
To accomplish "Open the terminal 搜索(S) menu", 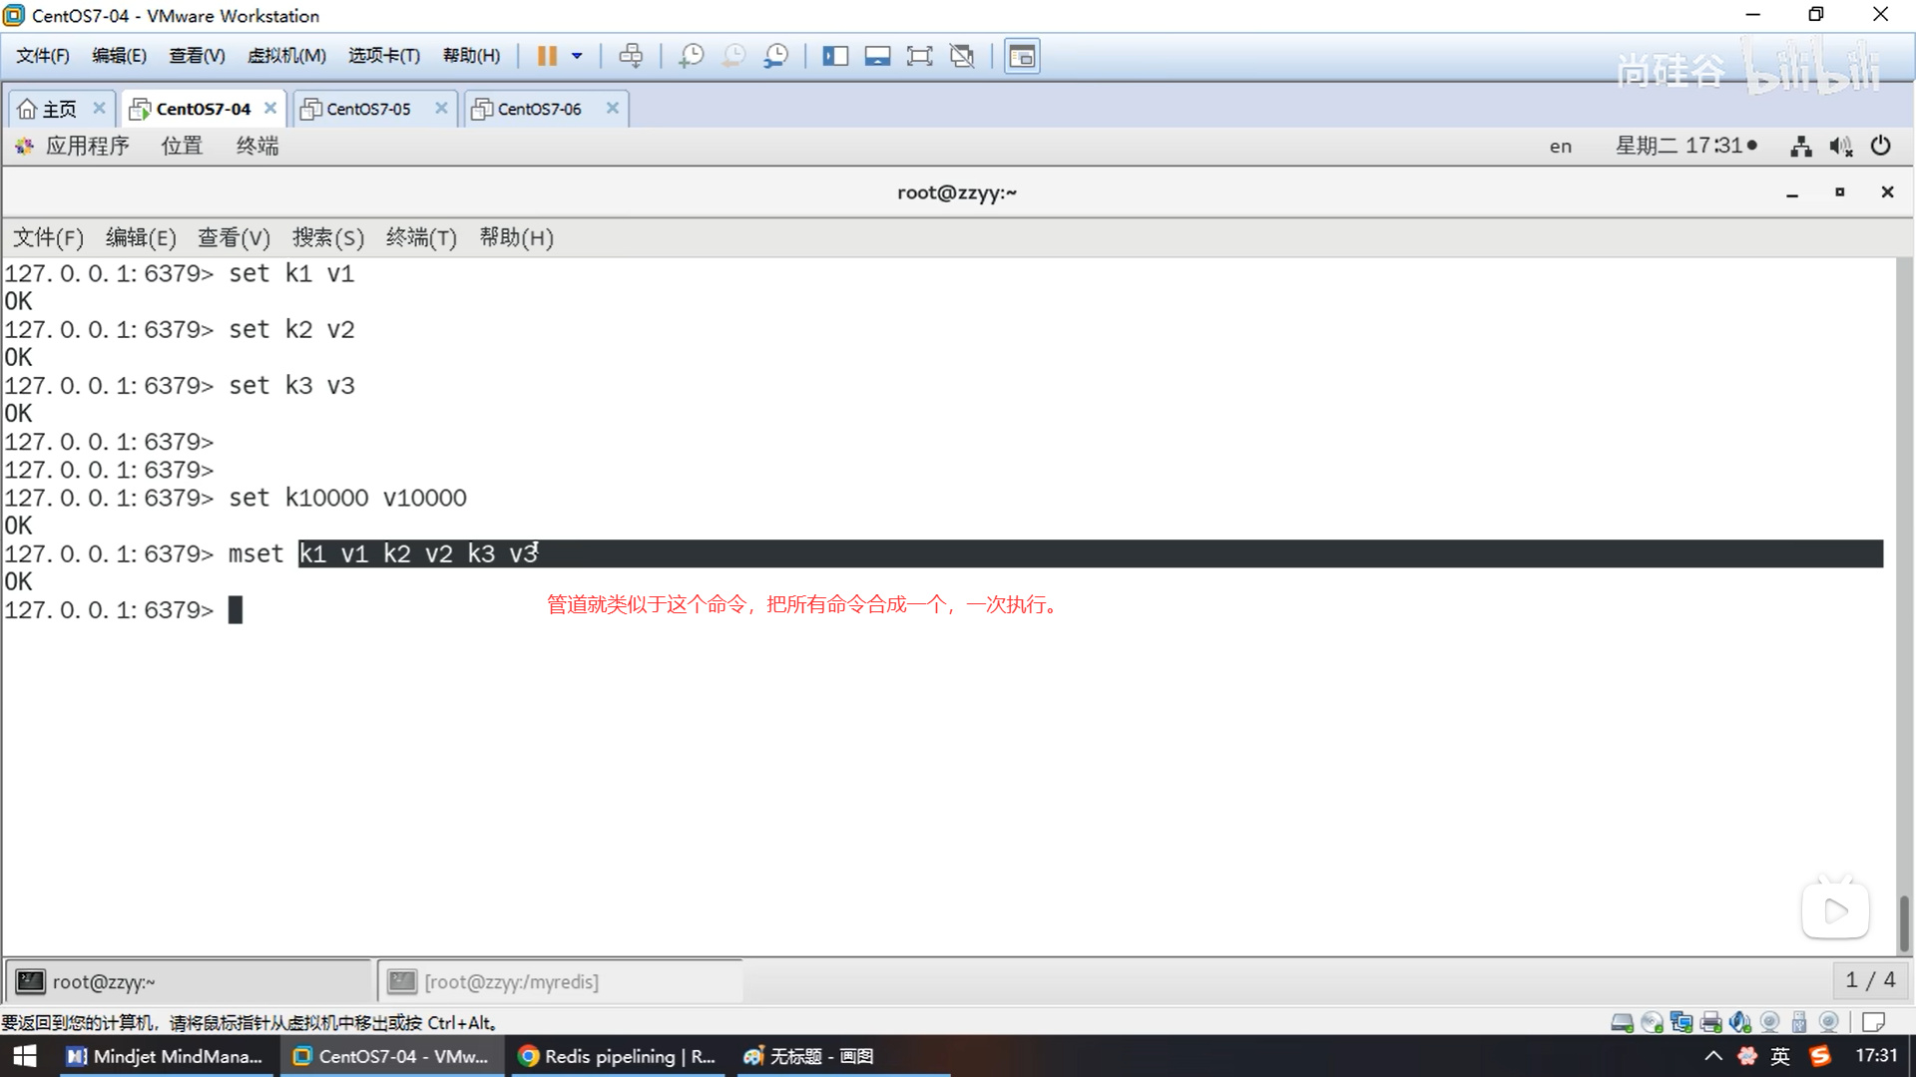I will click(x=327, y=237).
